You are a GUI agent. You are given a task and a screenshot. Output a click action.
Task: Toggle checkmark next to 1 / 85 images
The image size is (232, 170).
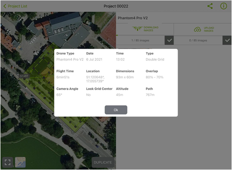(x=169, y=40)
